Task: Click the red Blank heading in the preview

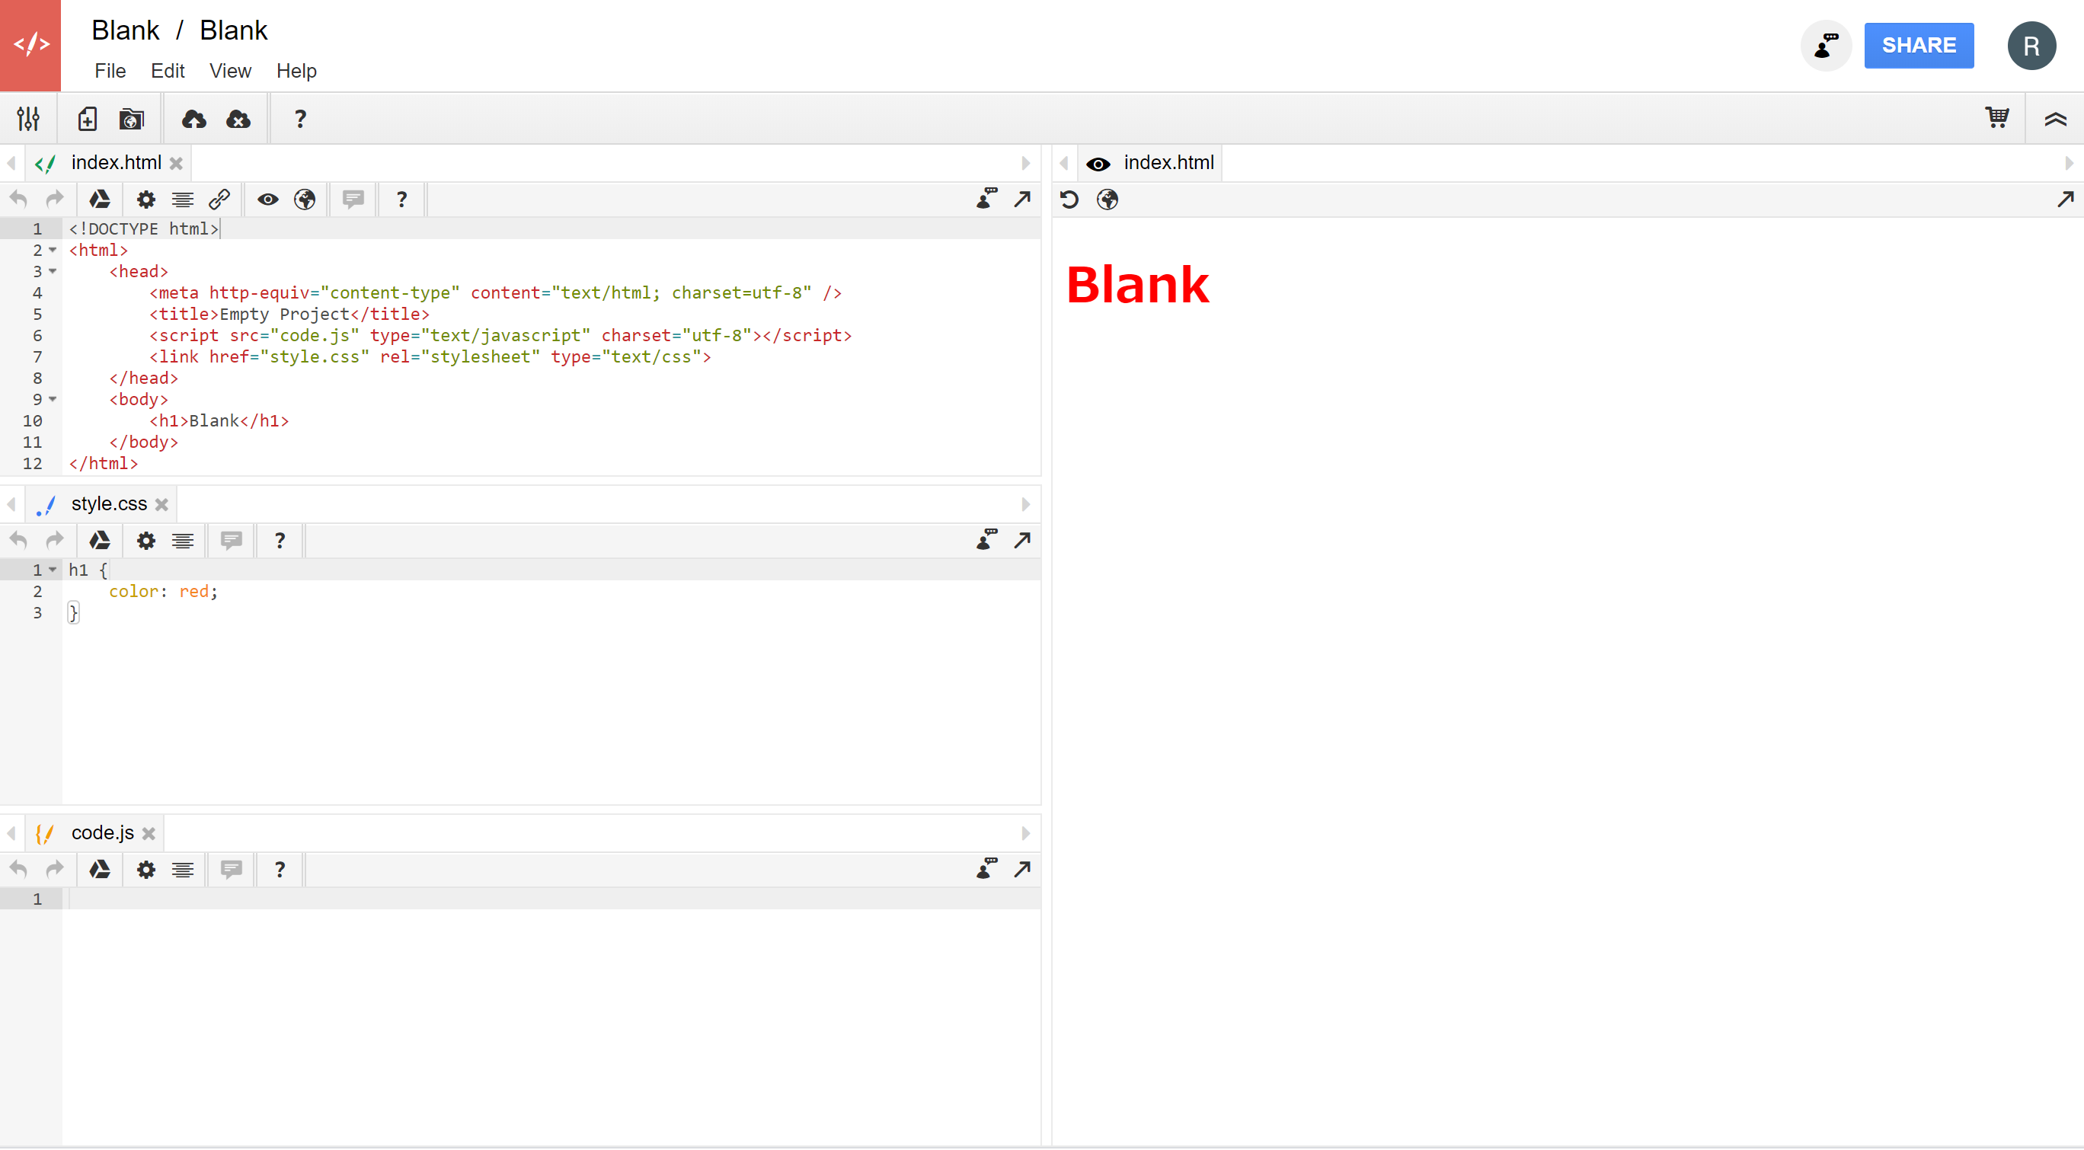Action: (x=1137, y=285)
